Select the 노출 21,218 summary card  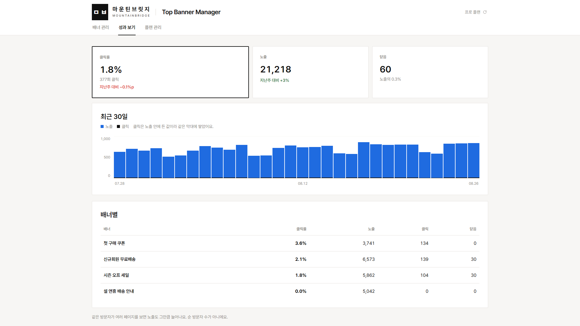click(x=311, y=72)
